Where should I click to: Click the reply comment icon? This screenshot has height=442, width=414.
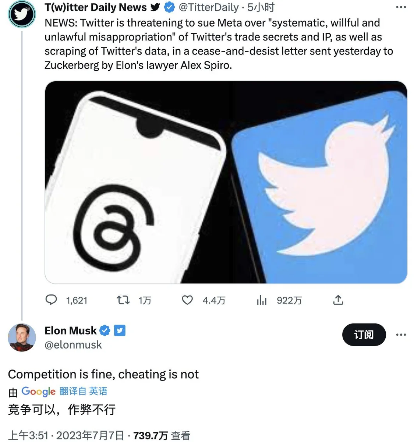51,300
